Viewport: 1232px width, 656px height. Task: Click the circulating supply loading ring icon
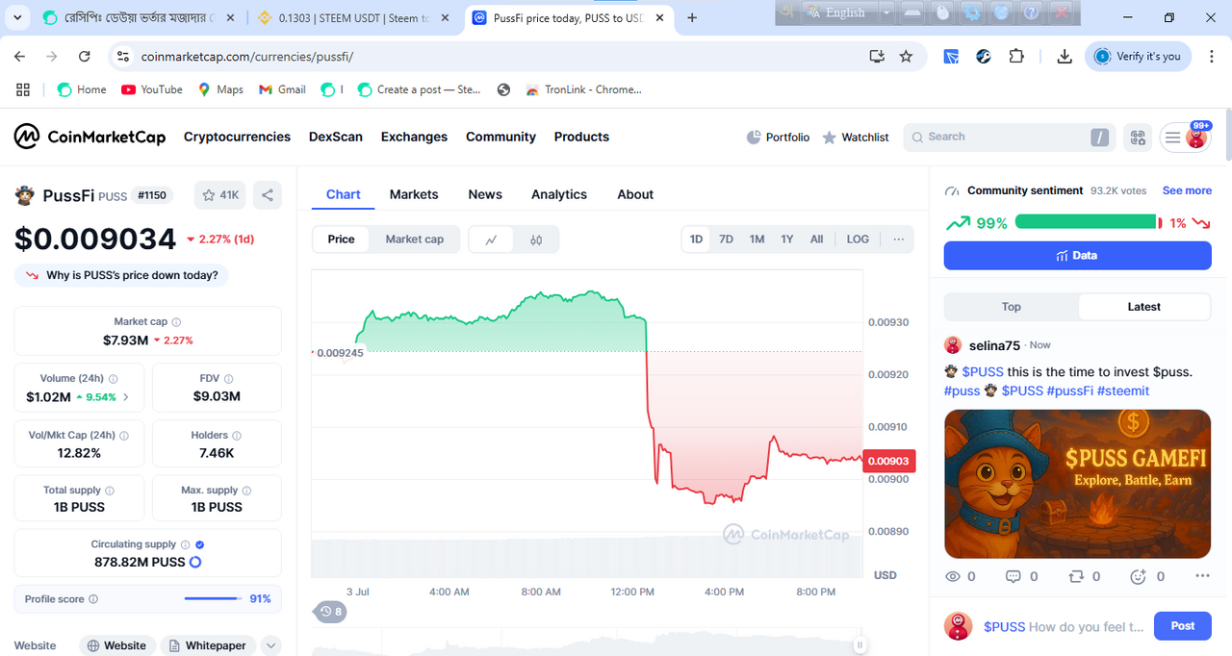(x=195, y=562)
